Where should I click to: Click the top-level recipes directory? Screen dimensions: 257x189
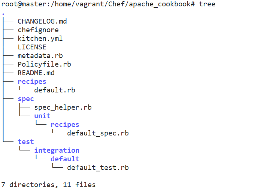point(32,82)
